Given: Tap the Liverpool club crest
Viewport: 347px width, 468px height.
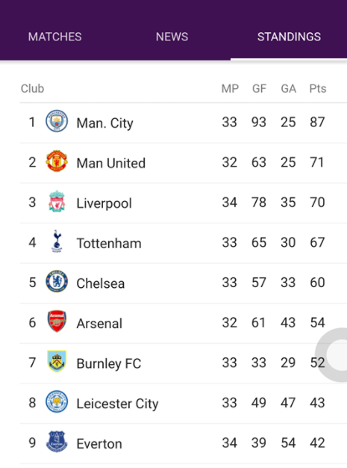Looking at the screenshot, I should click(57, 201).
